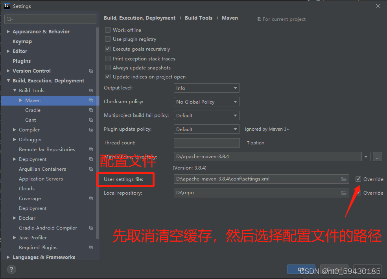This screenshot has height=279, width=387.
Task: Uncheck Execute goals recursively
Action: coord(108,49)
